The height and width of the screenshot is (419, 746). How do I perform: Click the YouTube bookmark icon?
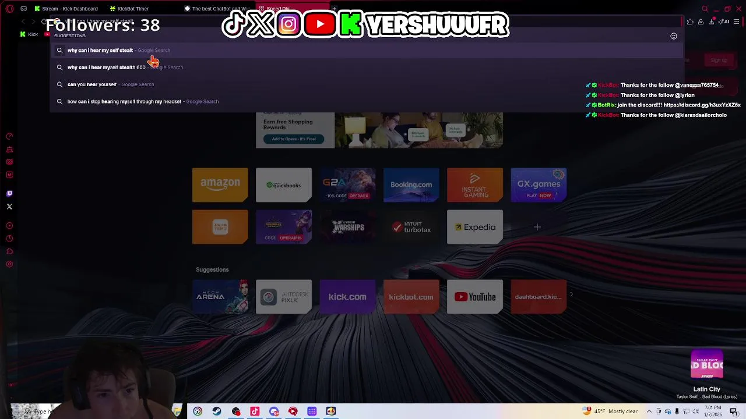(x=48, y=34)
